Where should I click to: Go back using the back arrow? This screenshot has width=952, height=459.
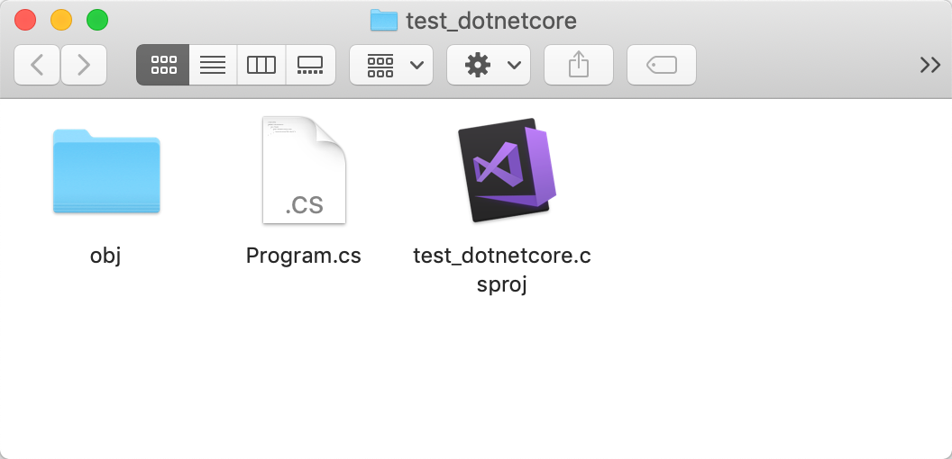point(37,65)
